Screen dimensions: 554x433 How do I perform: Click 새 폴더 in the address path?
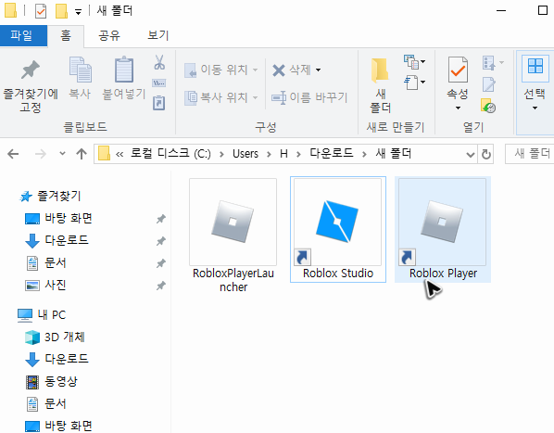(393, 153)
